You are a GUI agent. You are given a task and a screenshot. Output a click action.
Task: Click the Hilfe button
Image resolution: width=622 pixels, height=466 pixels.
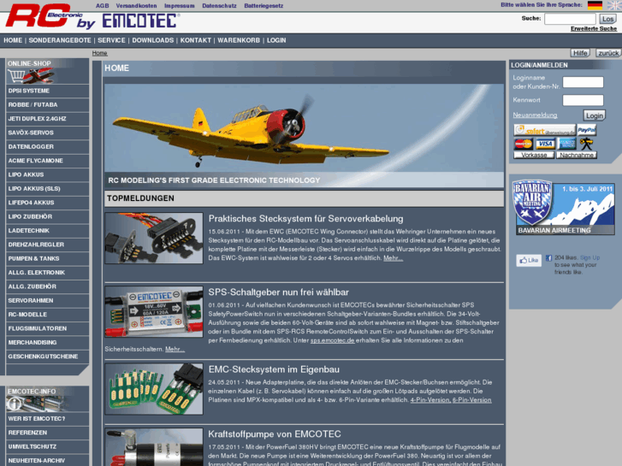click(x=580, y=53)
